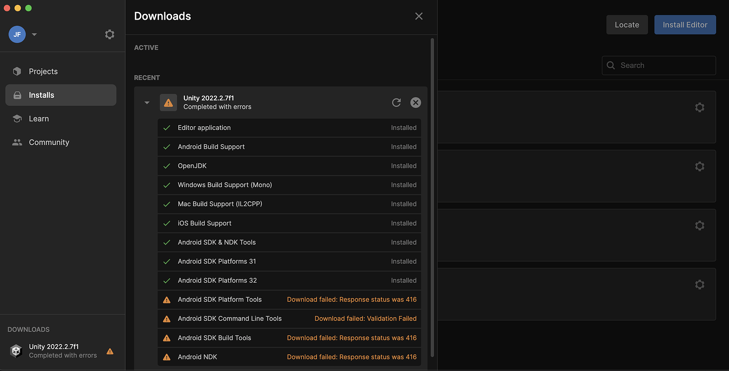This screenshot has height=371, width=729.
Task: Open settings for the first installed editor
Action: tap(699, 107)
